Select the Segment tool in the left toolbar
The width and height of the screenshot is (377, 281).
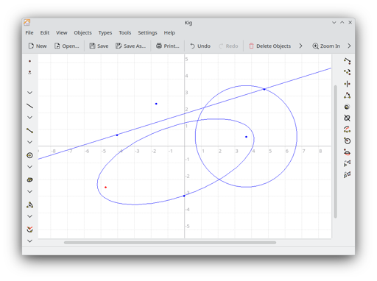point(29,131)
